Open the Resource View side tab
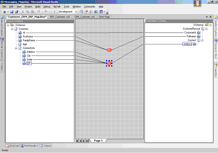 tap(216, 48)
